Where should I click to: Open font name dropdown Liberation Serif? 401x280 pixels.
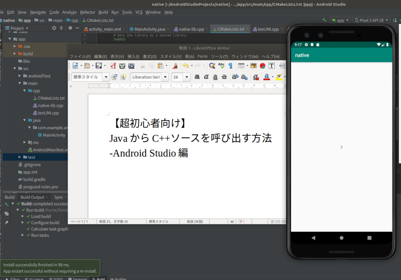(x=165, y=77)
